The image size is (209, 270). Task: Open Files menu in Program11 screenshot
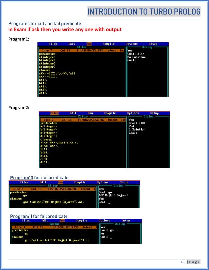tap(26, 220)
